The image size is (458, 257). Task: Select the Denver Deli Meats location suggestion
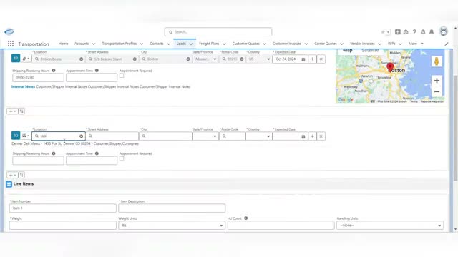point(75,143)
